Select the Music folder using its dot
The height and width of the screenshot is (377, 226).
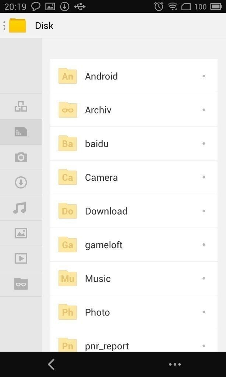tap(204, 278)
